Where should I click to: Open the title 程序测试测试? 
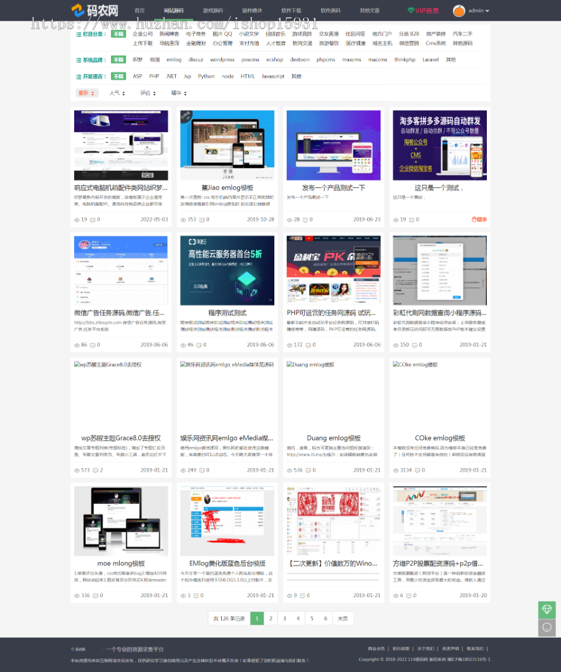pos(227,313)
